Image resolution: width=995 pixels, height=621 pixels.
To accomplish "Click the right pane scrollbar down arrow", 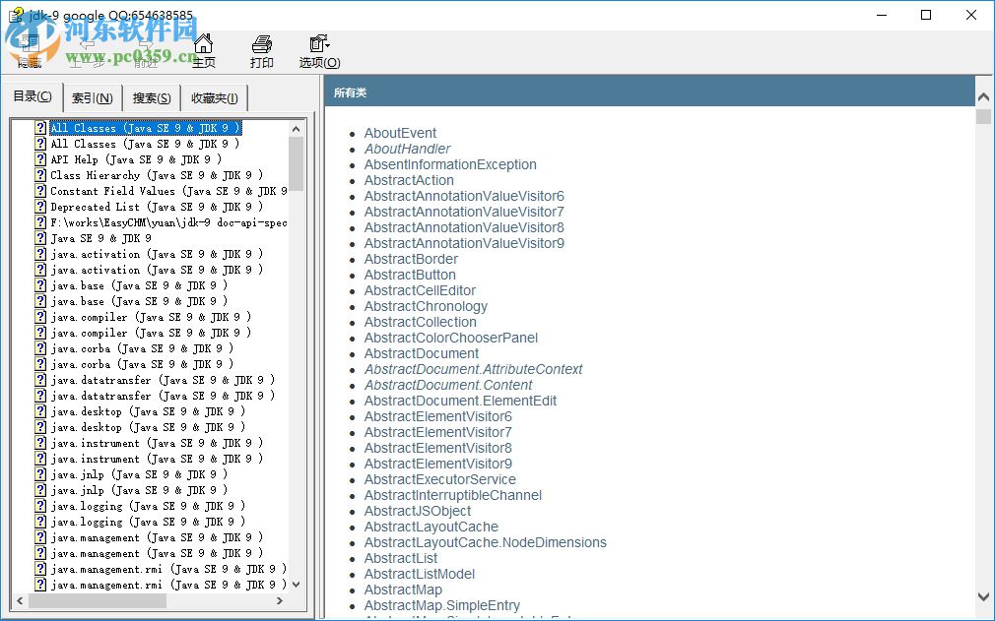I will pyautogui.click(x=983, y=595).
